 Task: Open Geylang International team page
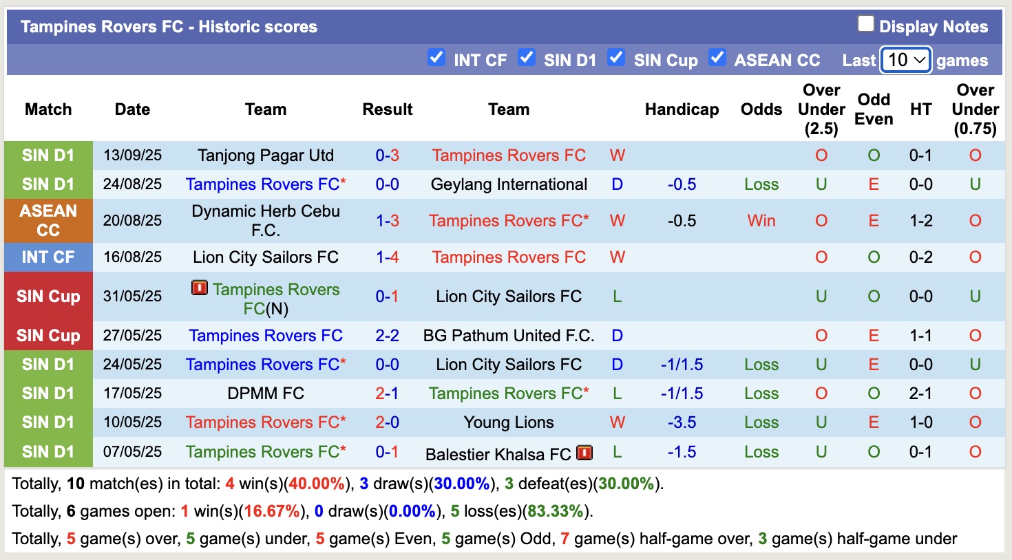click(x=509, y=184)
